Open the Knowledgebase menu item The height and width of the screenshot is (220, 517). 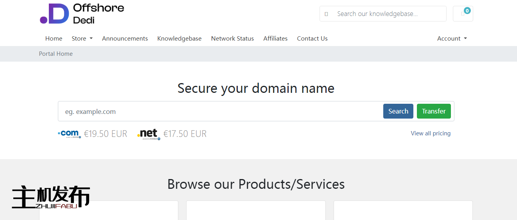(179, 39)
